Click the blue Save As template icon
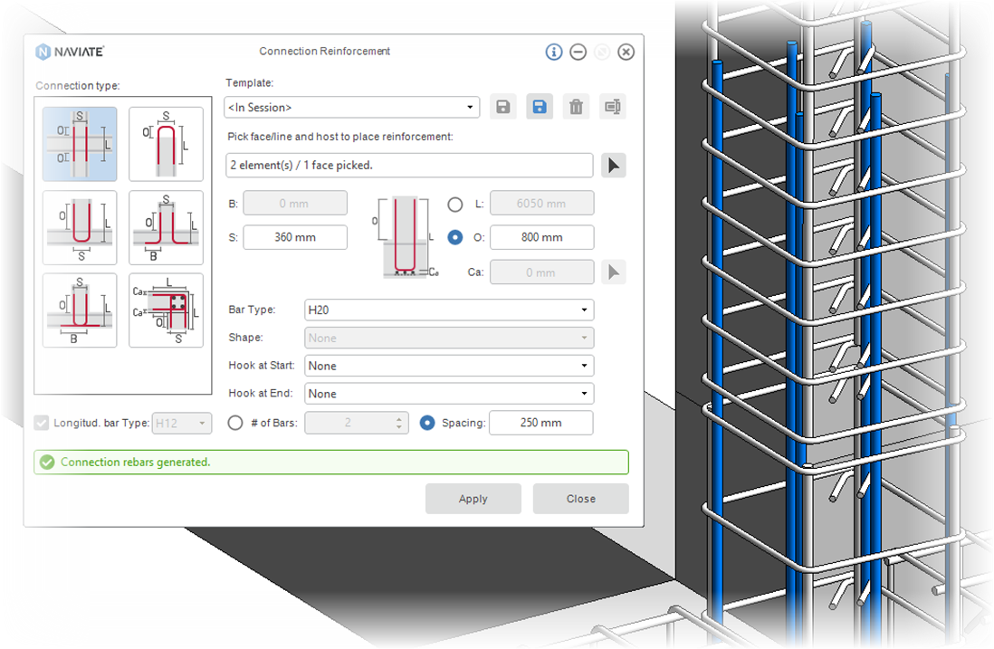The width and height of the screenshot is (994, 649). [540, 106]
